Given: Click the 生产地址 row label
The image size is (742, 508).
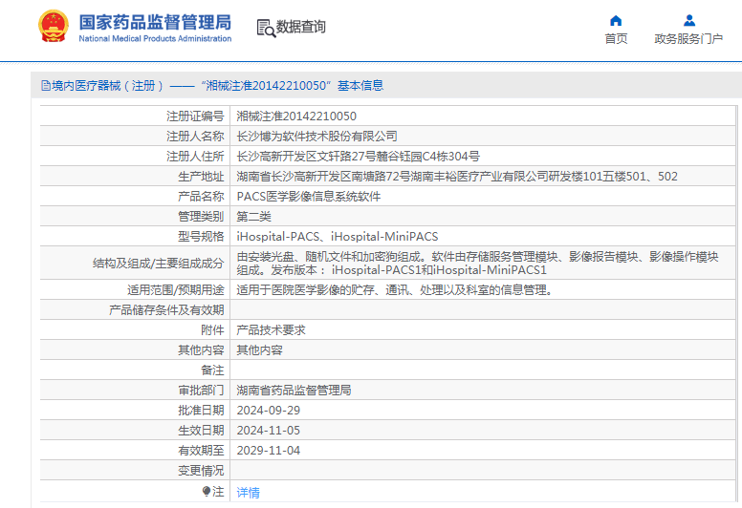Looking at the screenshot, I should [201, 177].
